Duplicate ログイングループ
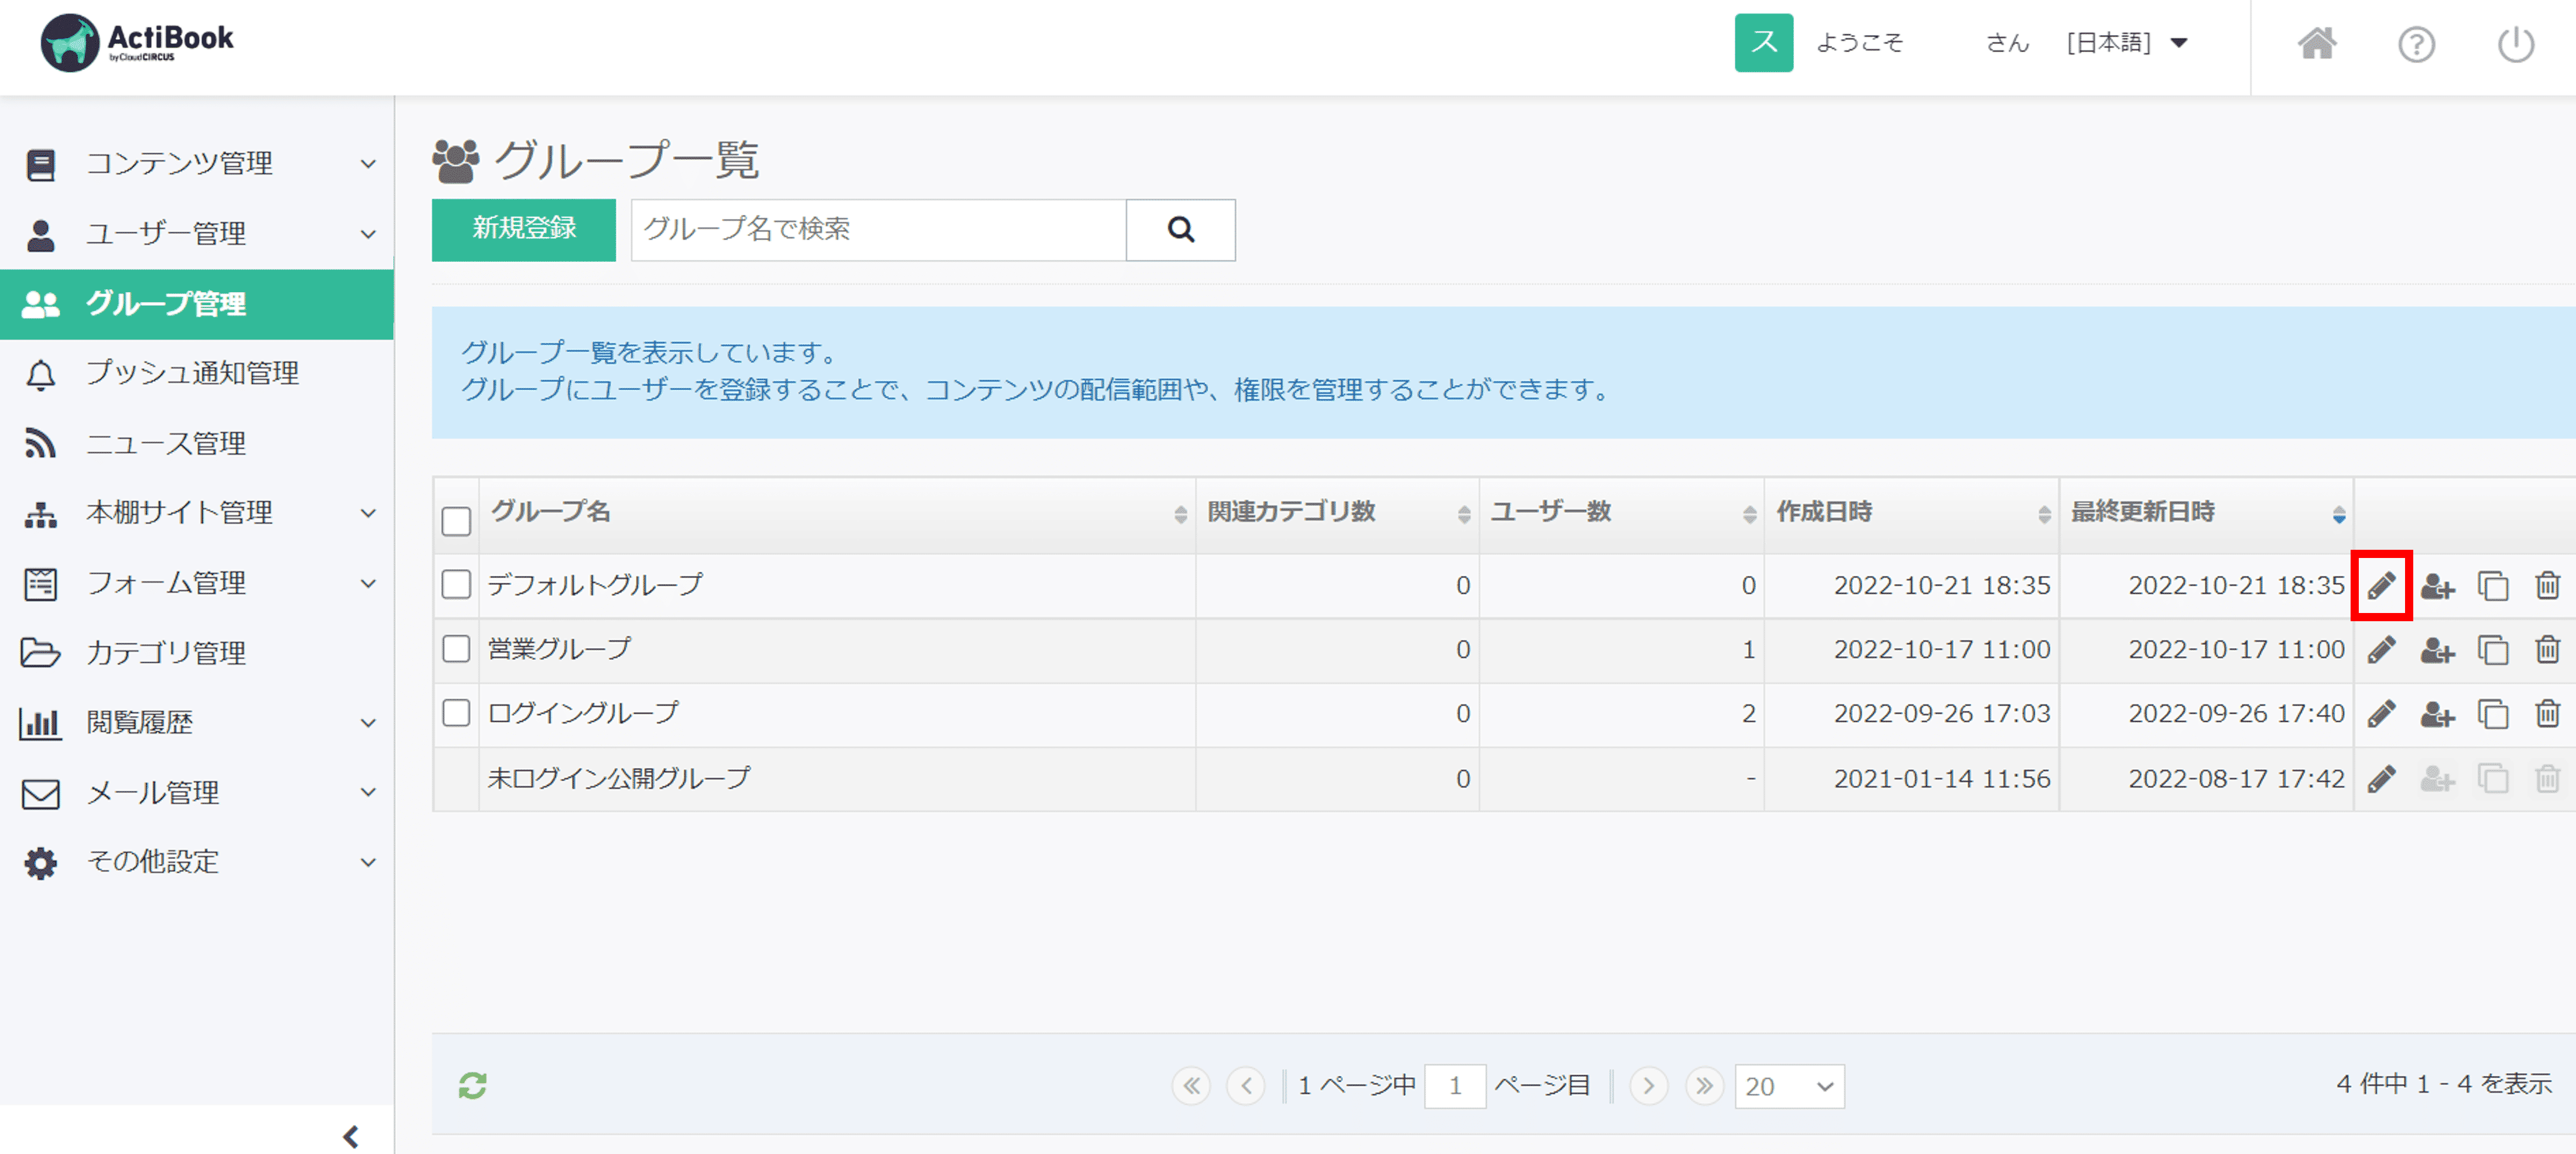This screenshot has width=2576, height=1154. click(2493, 714)
